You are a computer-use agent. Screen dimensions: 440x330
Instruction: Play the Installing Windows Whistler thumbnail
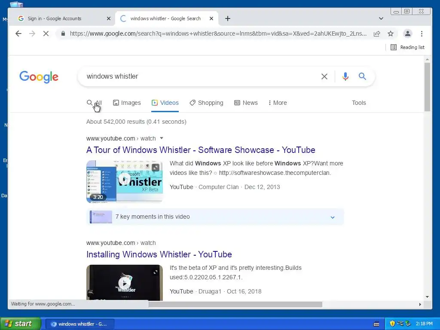(x=124, y=283)
